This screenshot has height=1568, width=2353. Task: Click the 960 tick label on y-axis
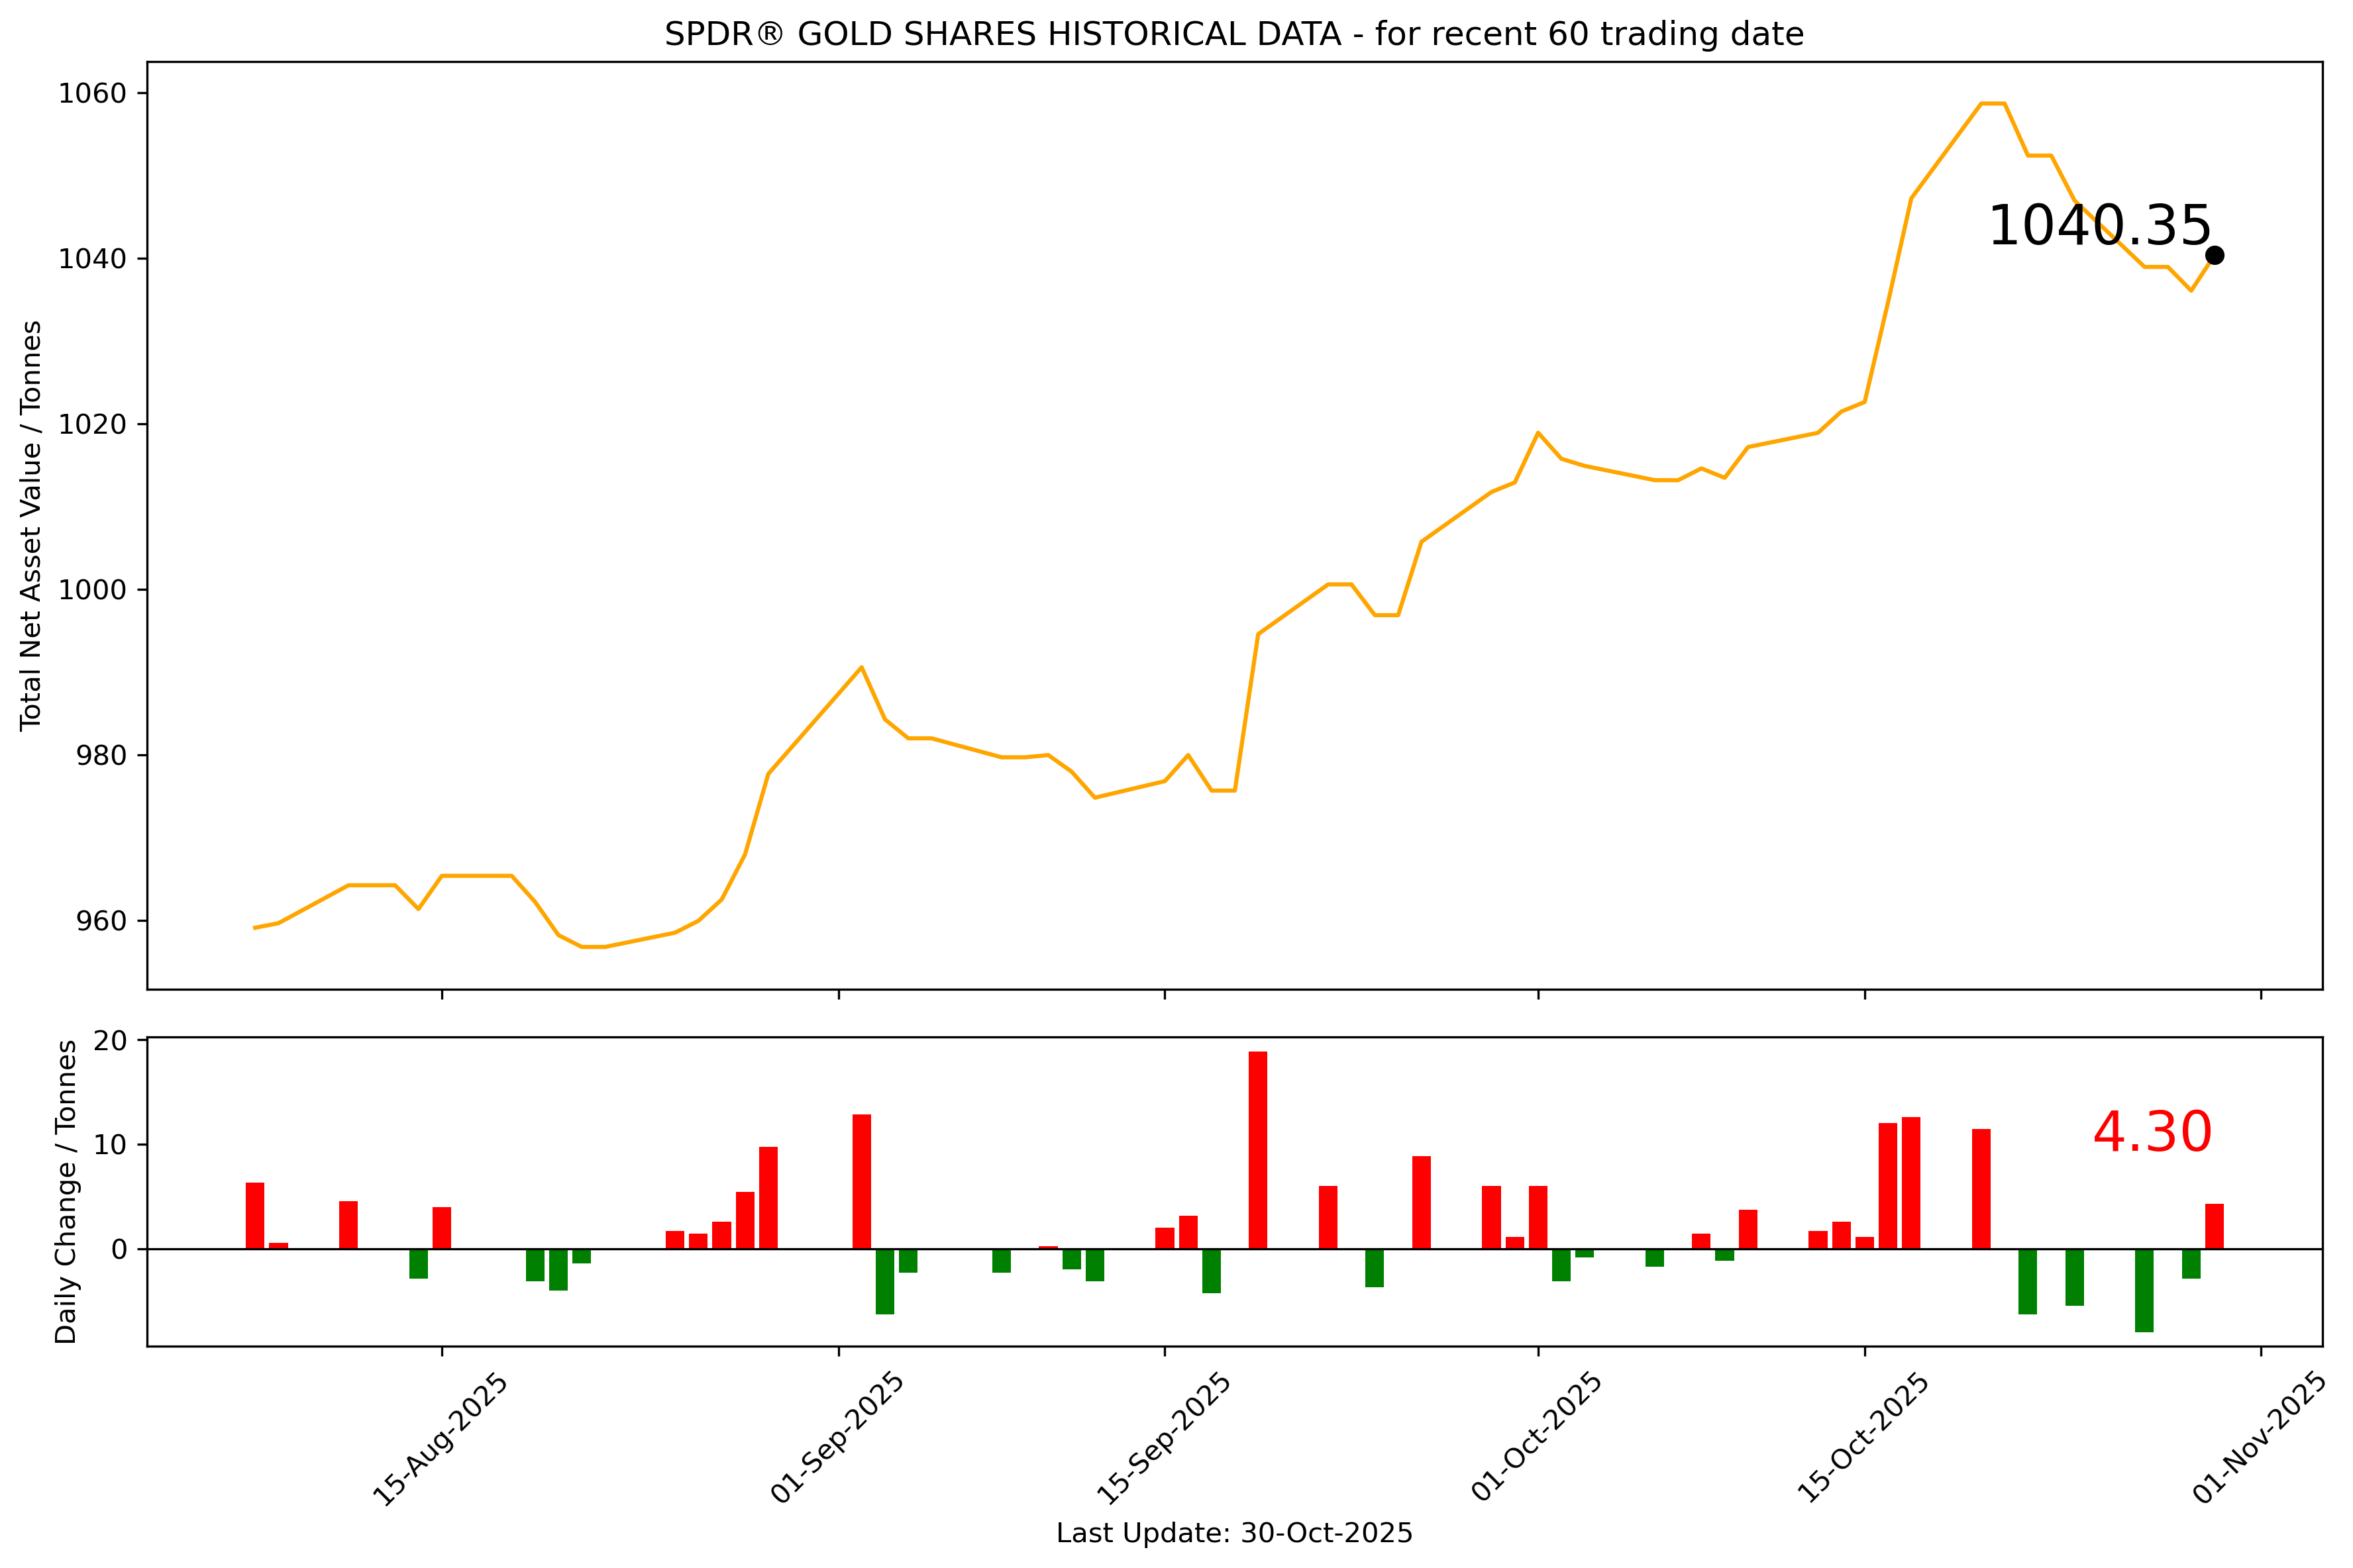[102, 921]
